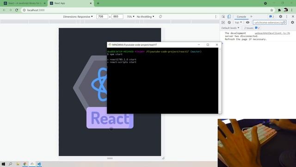The width and height of the screenshot is (296, 167).
Task: Select 'The development server has disconnected' message
Action: click(x=246, y=36)
